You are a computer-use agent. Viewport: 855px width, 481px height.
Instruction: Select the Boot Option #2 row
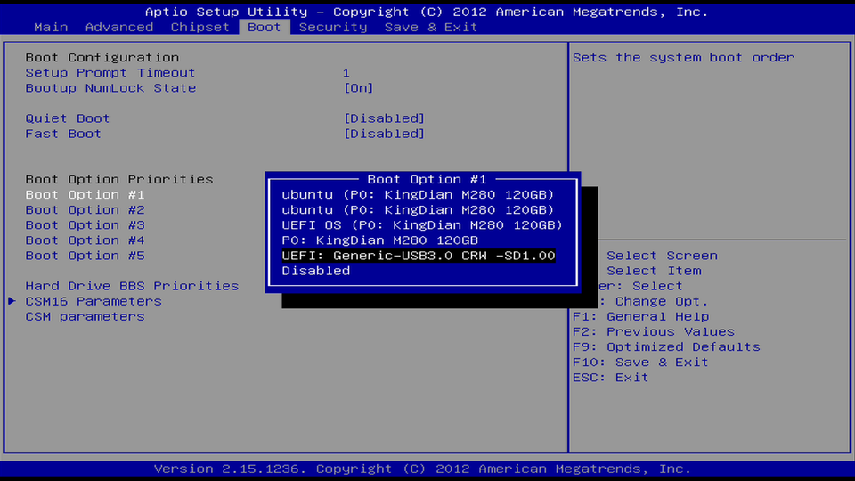click(x=85, y=210)
